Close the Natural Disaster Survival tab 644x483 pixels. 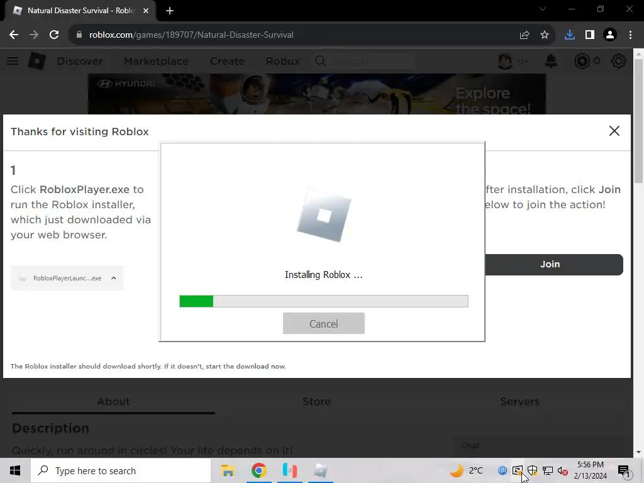click(146, 11)
